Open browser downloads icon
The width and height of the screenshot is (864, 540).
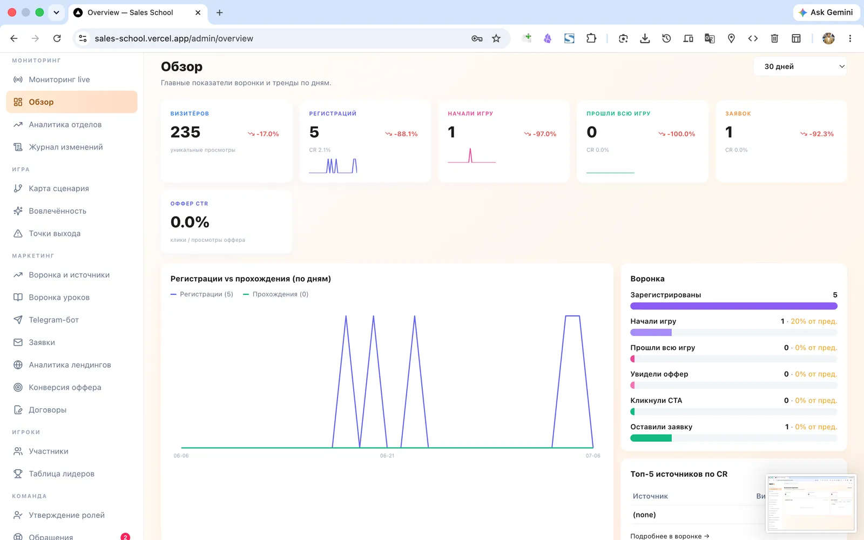point(645,38)
